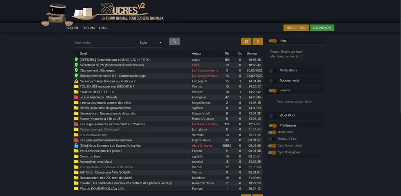The width and height of the screenshot is (401, 196).
Task: Click last-post time 10:57:38
Action: [255, 60]
